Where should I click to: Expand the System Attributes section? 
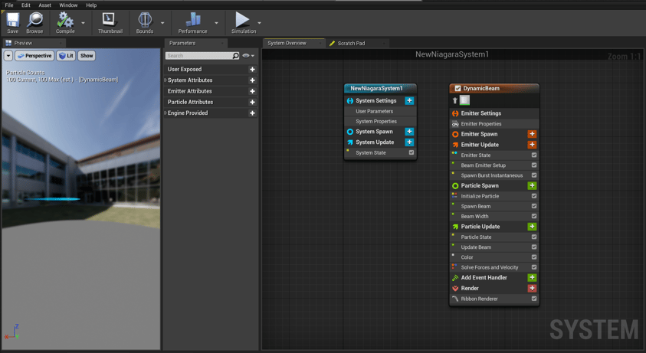[166, 80]
